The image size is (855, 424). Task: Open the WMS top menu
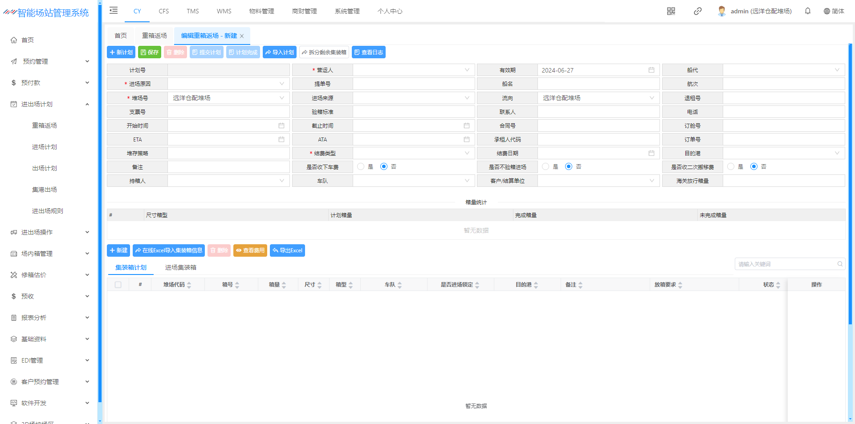[x=224, y=11]
